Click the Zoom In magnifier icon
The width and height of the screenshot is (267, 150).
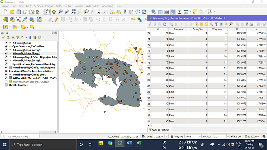60,12
